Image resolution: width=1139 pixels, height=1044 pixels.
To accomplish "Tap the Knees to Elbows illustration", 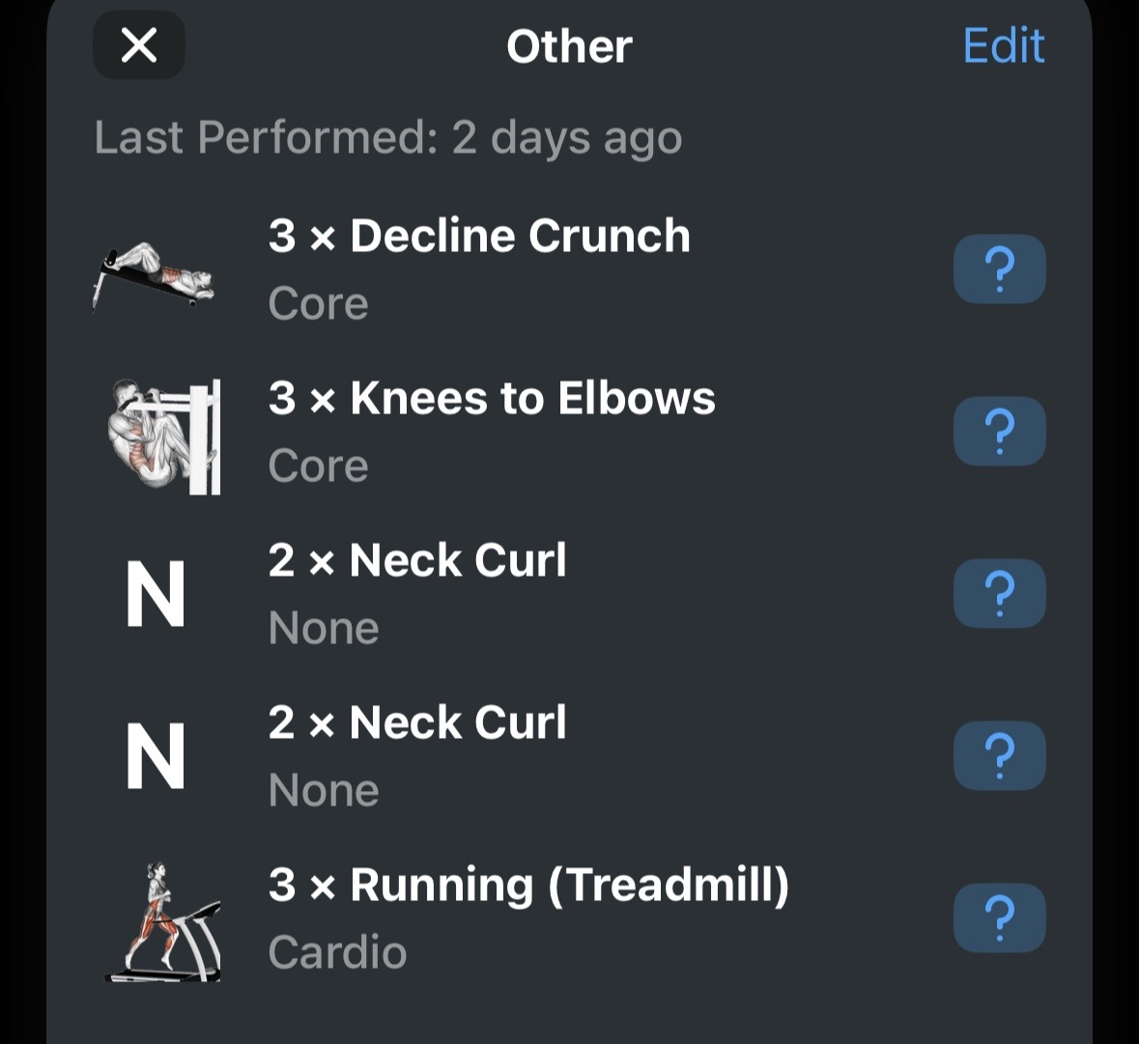I will [163, 437].
